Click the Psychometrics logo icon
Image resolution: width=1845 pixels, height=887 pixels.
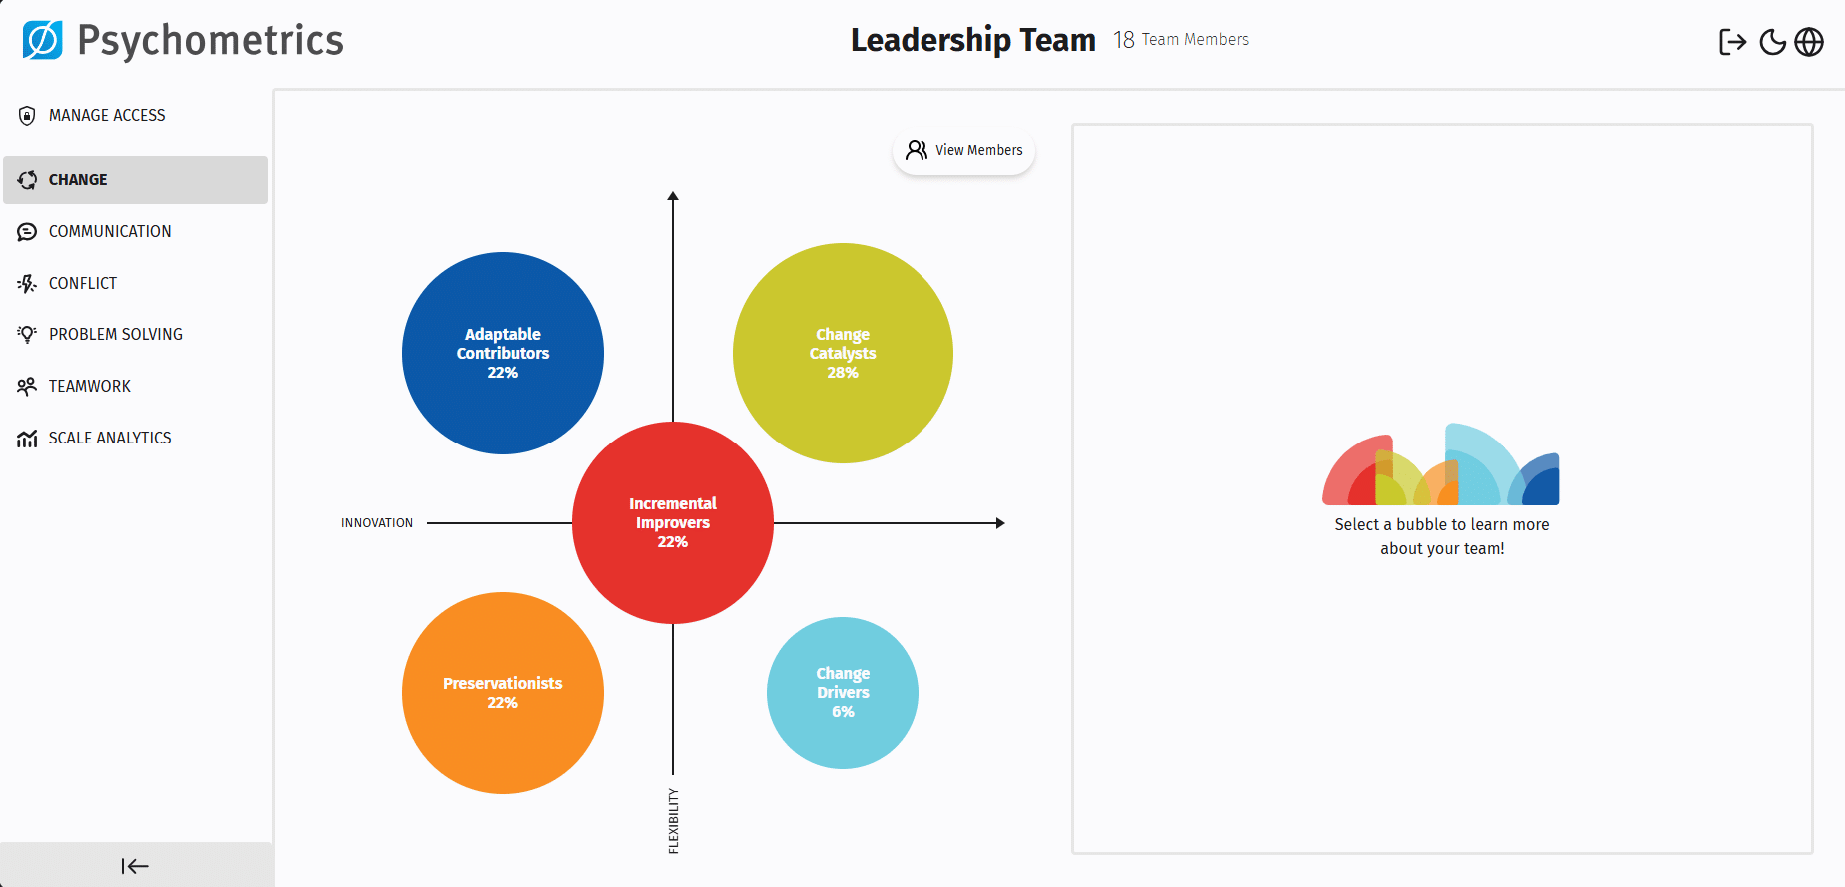coord(42,40)
